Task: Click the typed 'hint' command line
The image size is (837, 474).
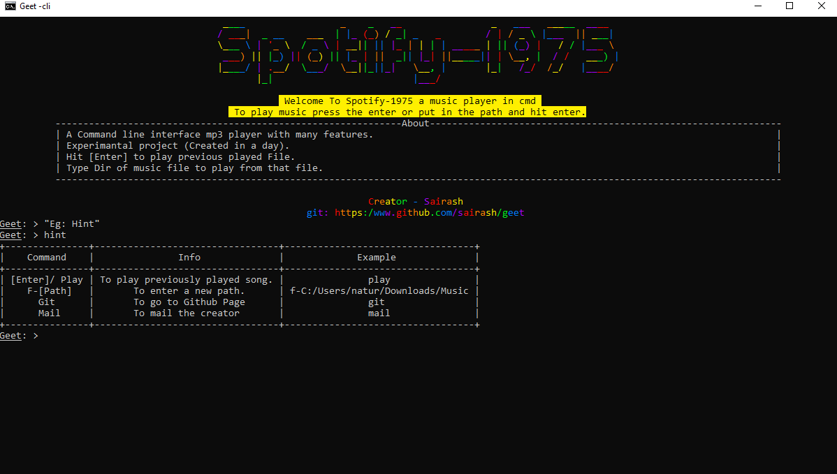Action: [x=33, y=235]
